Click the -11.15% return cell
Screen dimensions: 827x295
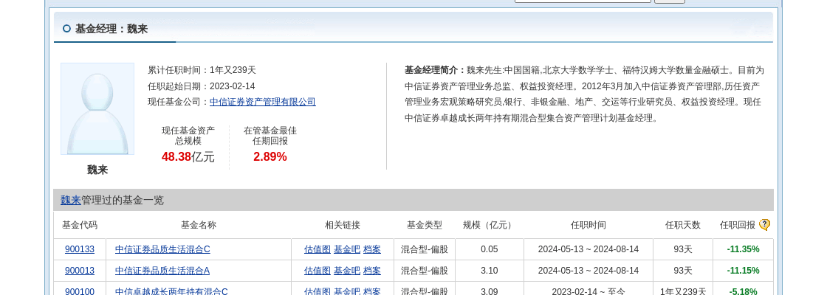click(743, 271)
